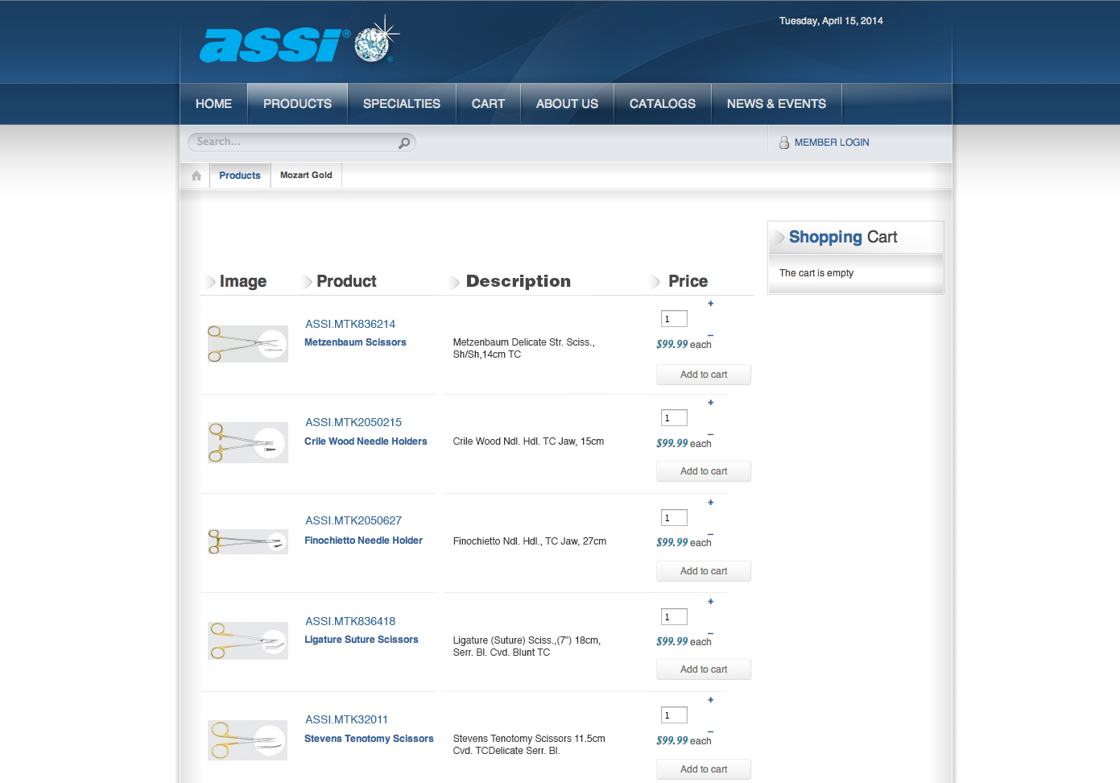Click 'The cart is empty' text
This screenshot has height=783, width=1120.
[816, 273]
